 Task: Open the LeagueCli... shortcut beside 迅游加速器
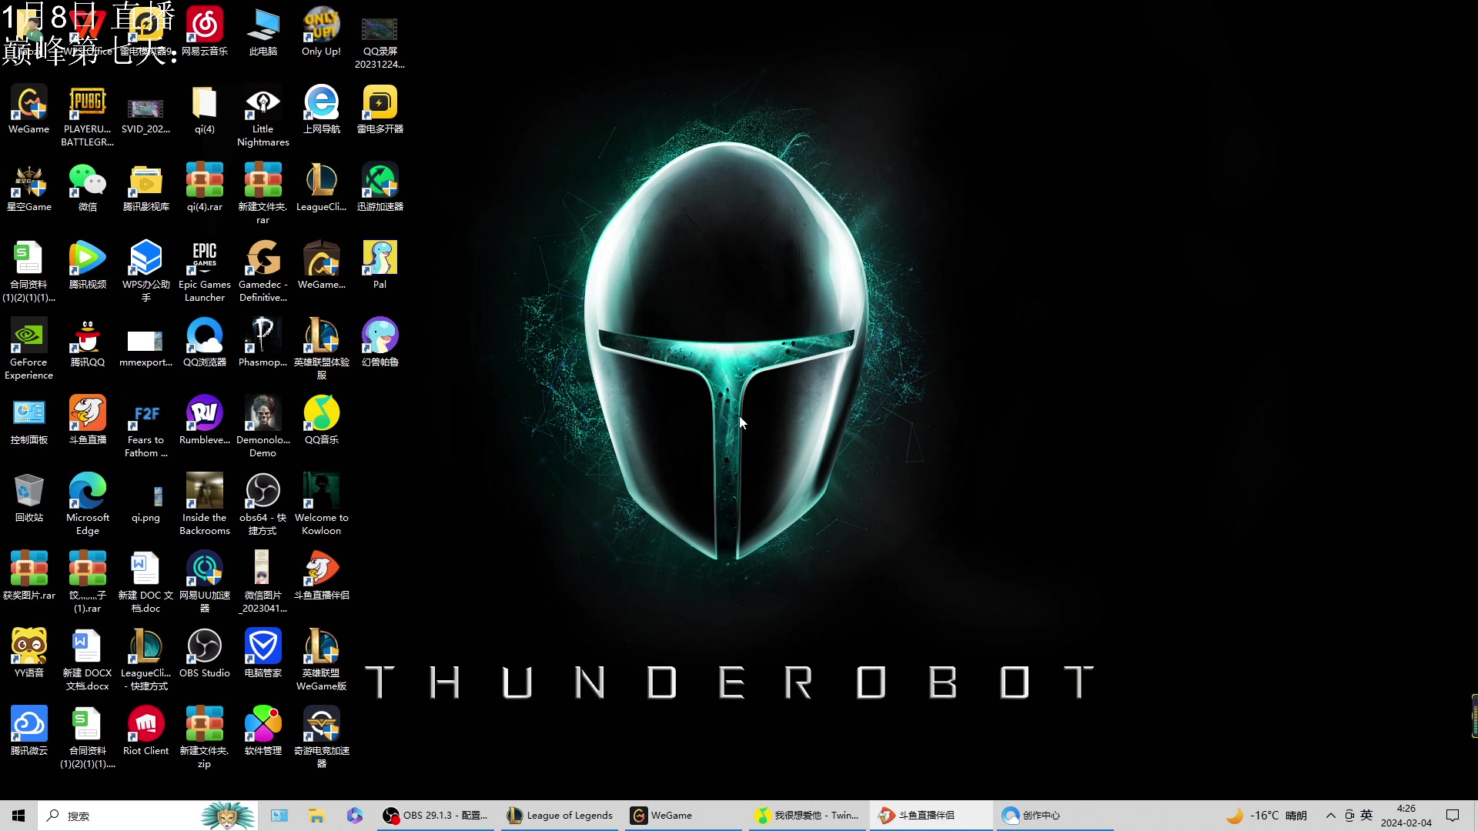322,188
